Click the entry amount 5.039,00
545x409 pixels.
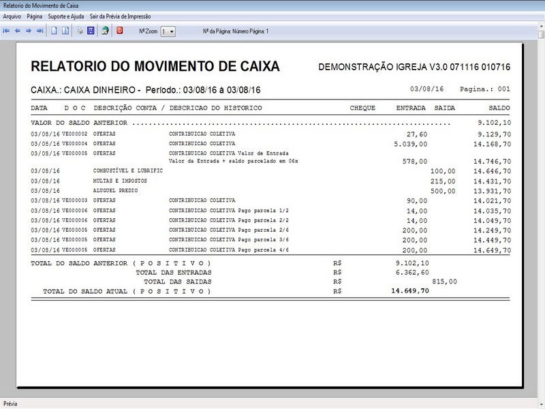click(411, 144)
